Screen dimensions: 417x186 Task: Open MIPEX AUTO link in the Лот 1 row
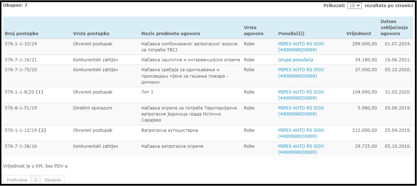[301, 95]
